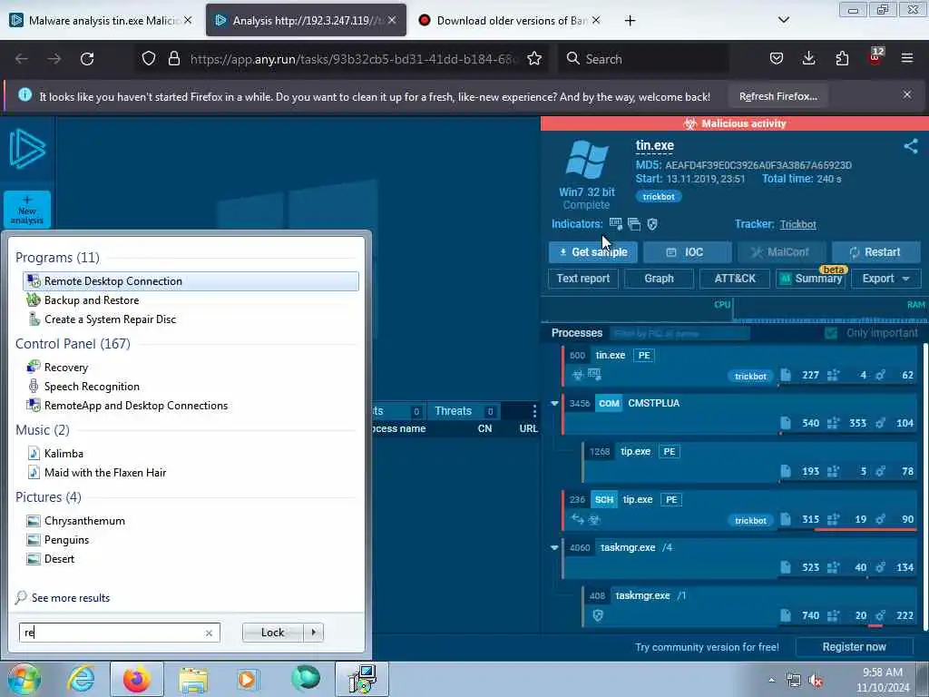Start a New analysis
Screen dimensions: 929x697
pyautogui.click(x=27, y=210)
